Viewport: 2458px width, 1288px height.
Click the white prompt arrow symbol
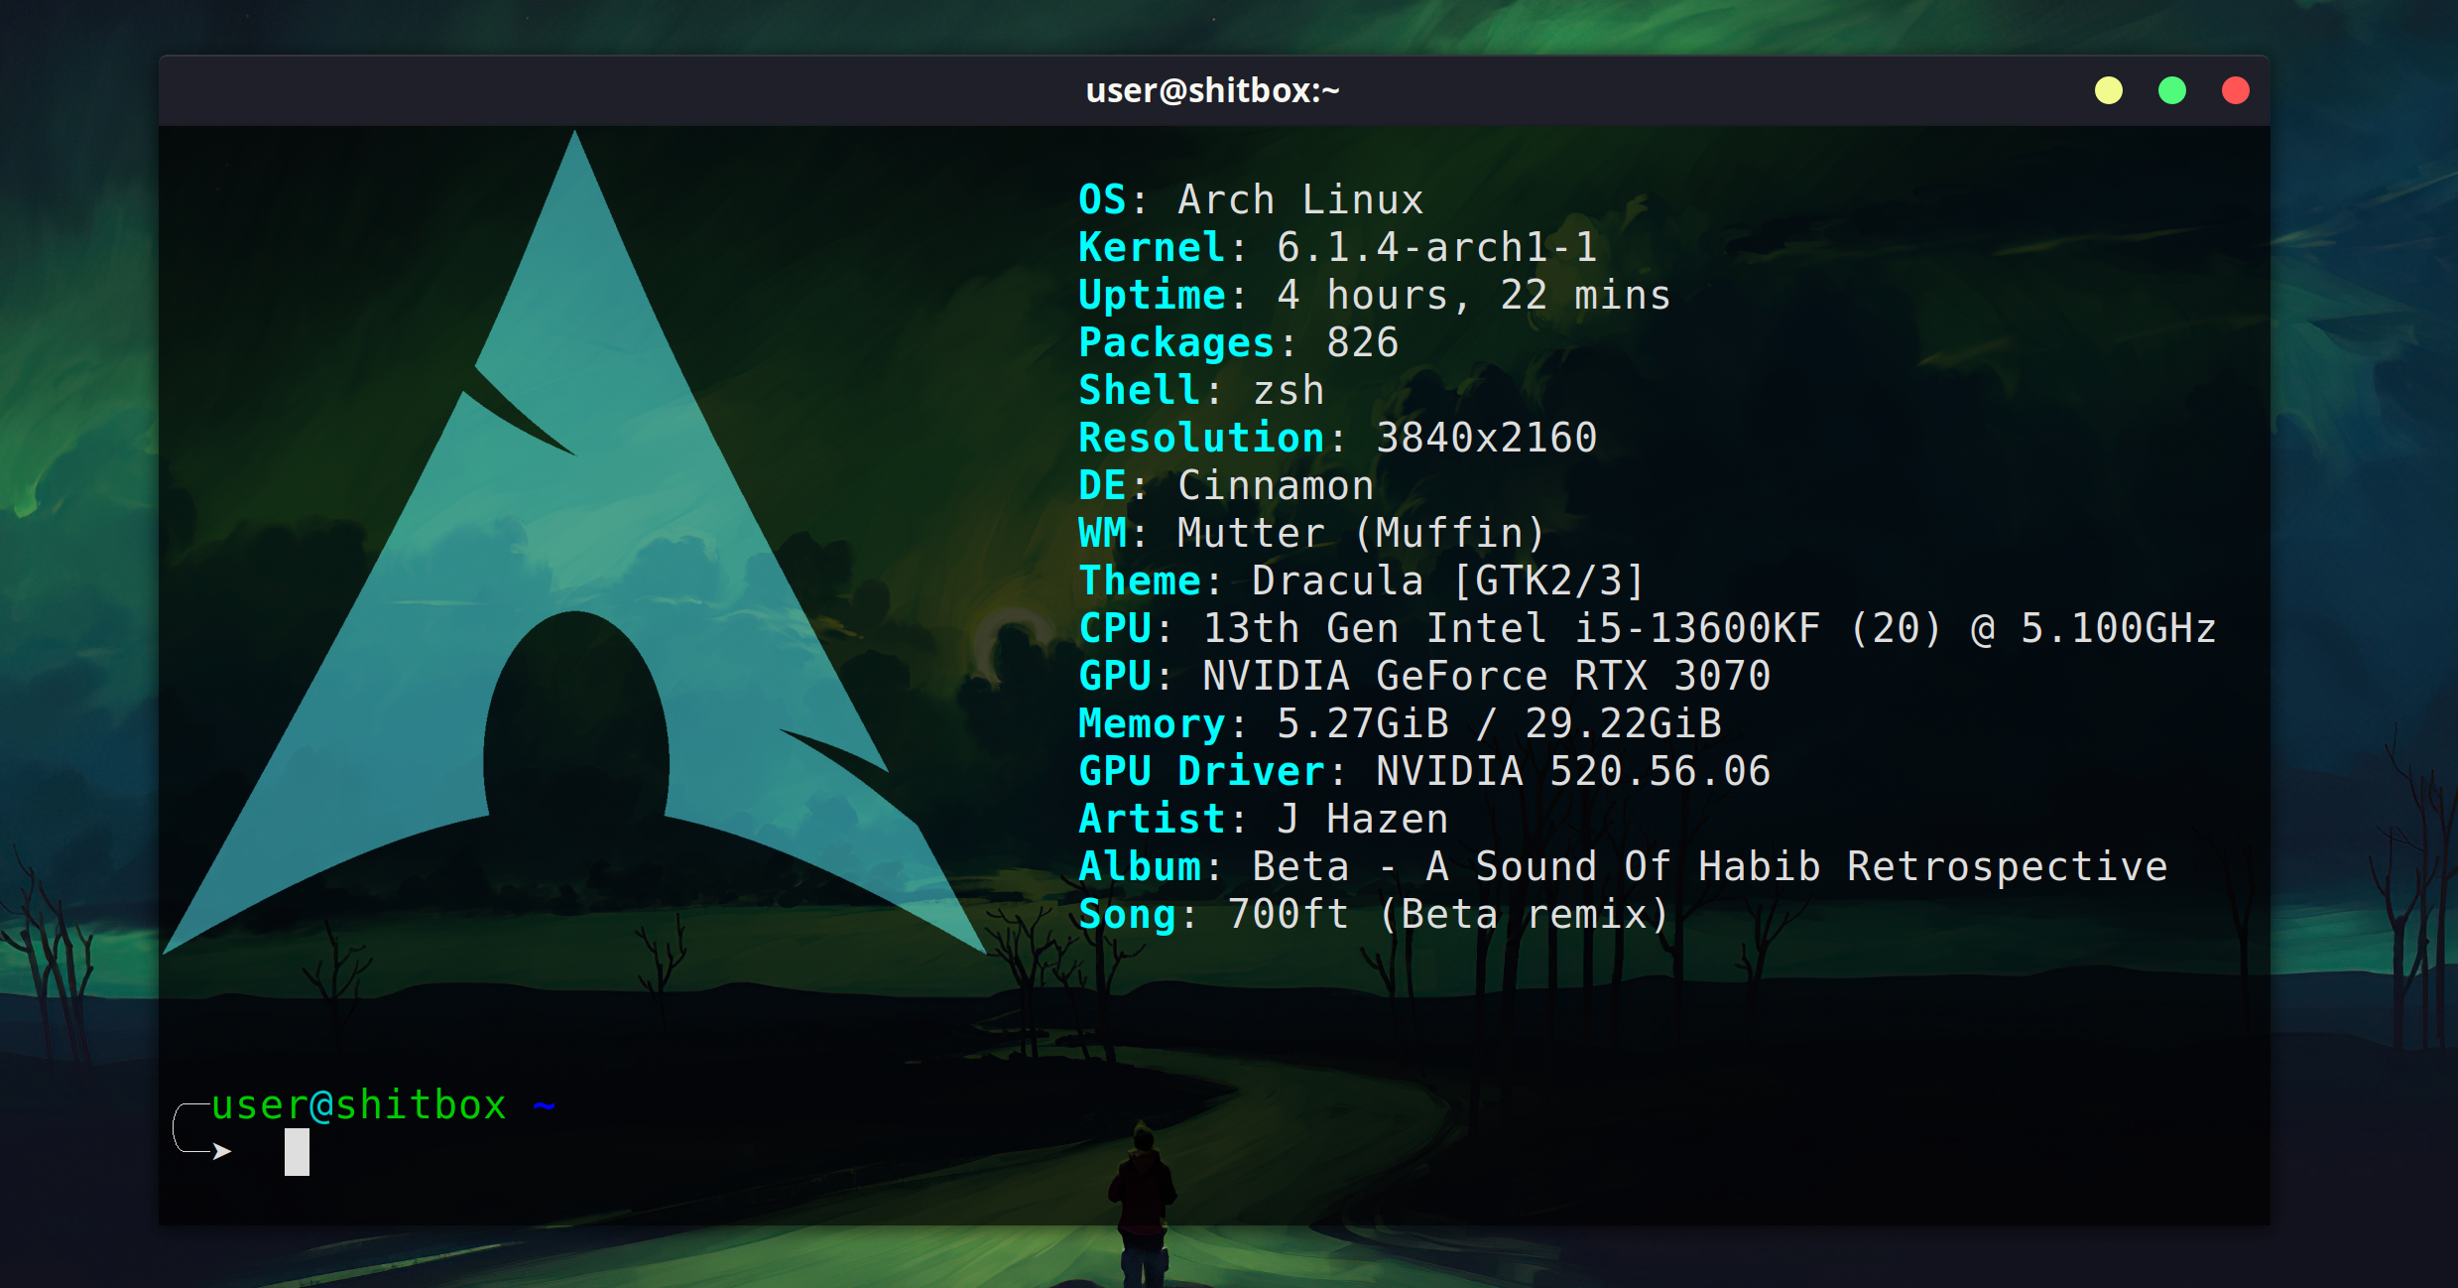[221, 1151]
